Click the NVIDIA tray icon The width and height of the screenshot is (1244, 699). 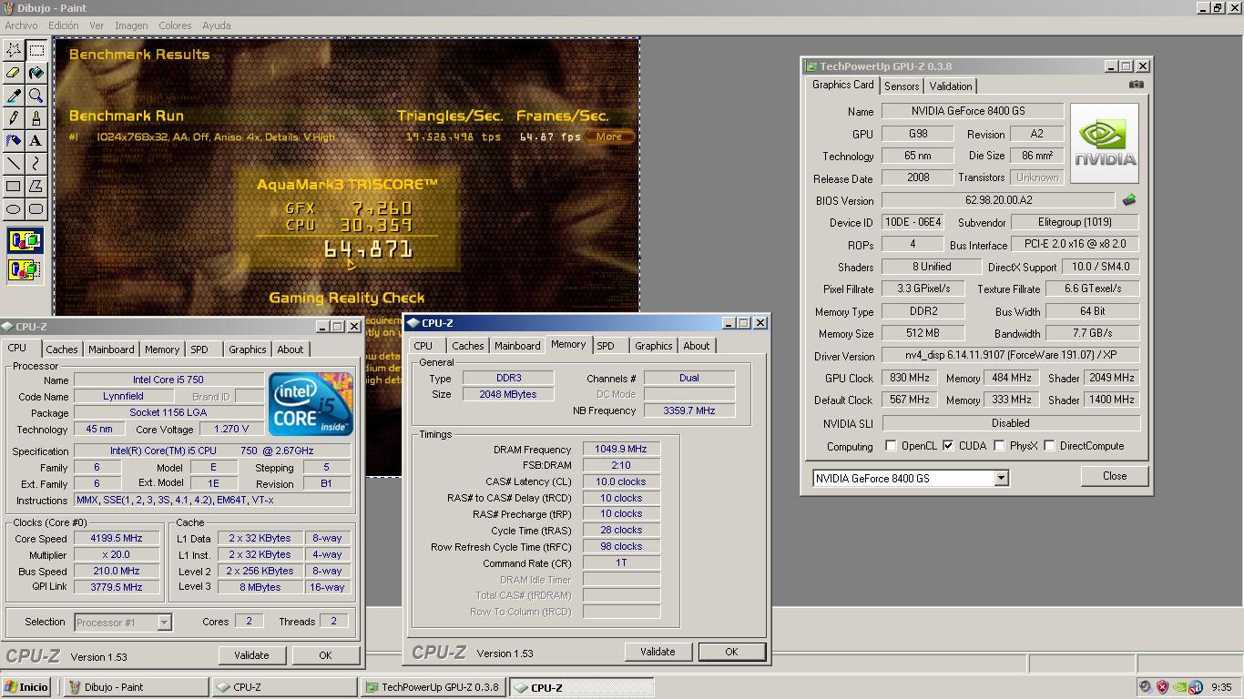coord(1180,687)
